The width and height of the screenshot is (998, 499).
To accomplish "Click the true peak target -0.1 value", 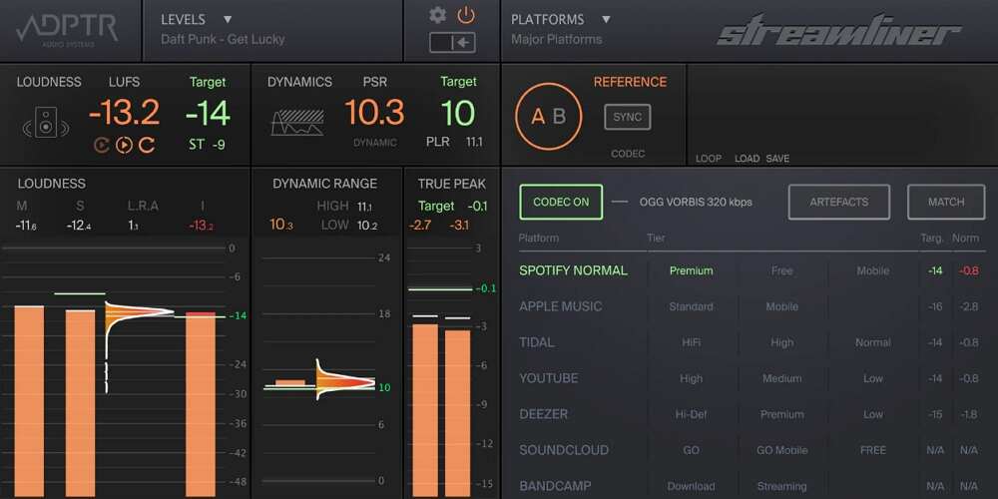I will 477,207.
